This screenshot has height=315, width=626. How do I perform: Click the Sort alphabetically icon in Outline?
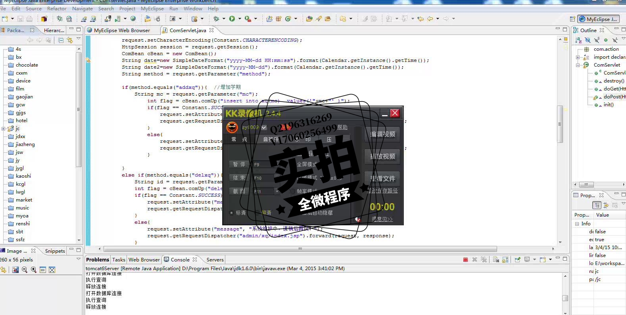point(578,40)
